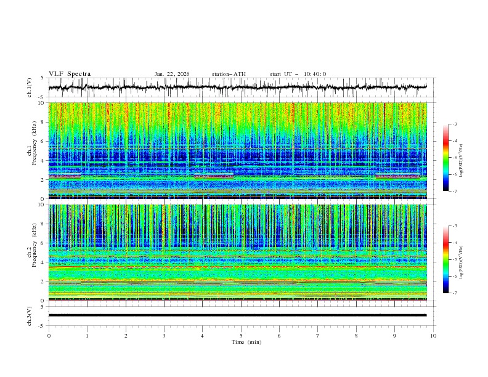488x377 pixels.
Task: Click the "ch.3(V)" axis label
Action: coord(30,316)
